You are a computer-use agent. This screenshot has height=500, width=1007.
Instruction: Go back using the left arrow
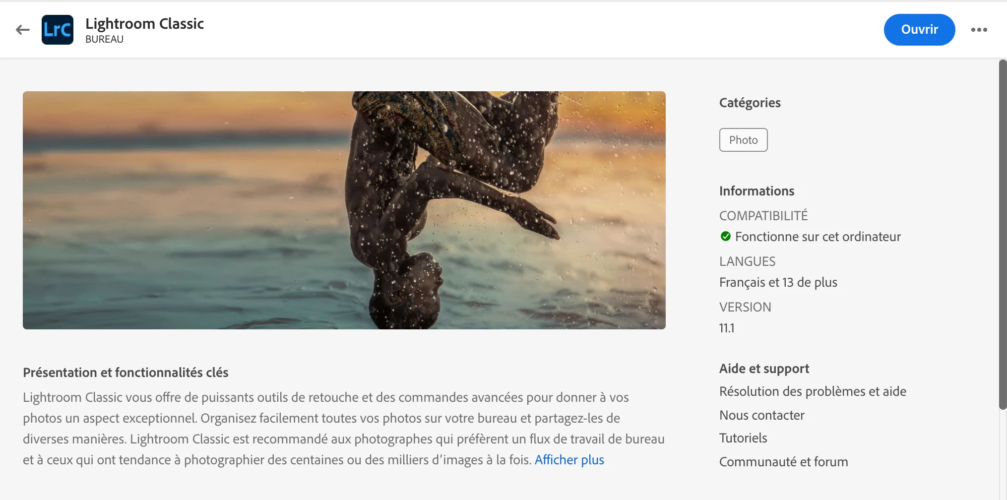(23, 30)
